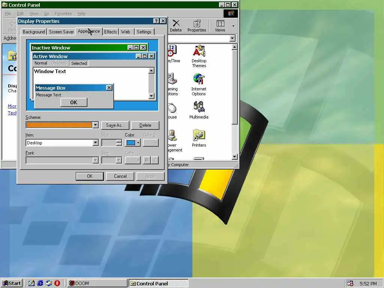This screenshot has height=288, width=384.
Task: Toggle the Italic font button
Action: (x=154, y=160)
